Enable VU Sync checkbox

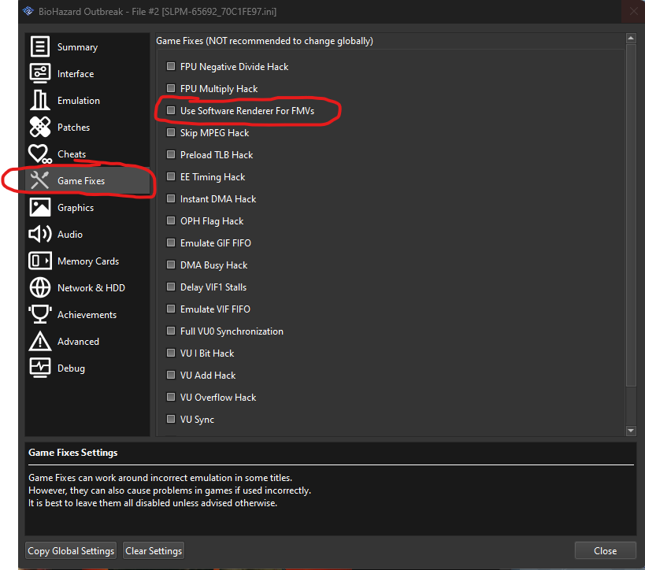[x=171, y=419]
